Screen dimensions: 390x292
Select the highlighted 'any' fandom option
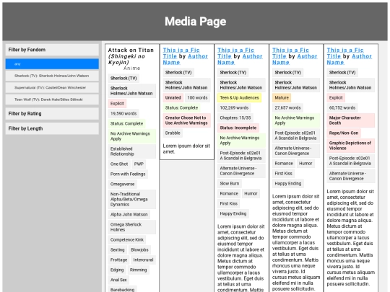(52, 64)
